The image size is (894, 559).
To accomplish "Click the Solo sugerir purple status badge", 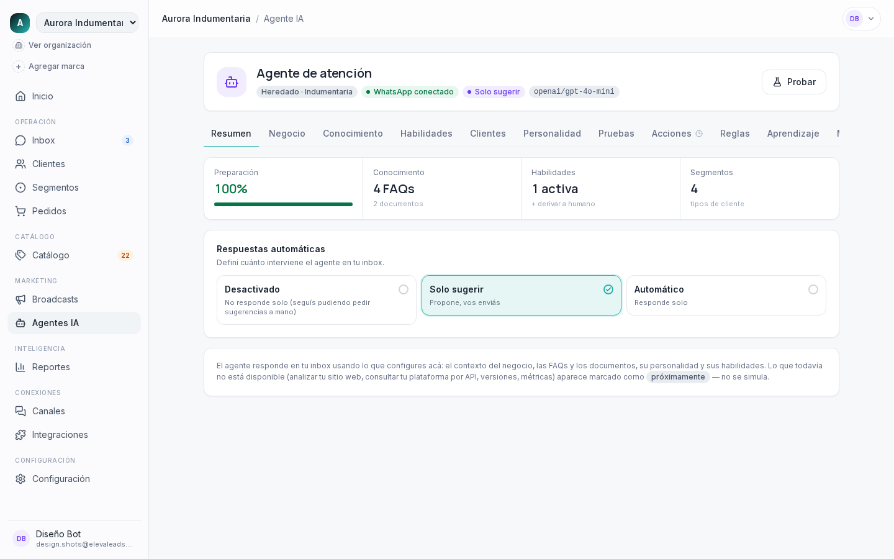I will [x=494, y=92].
